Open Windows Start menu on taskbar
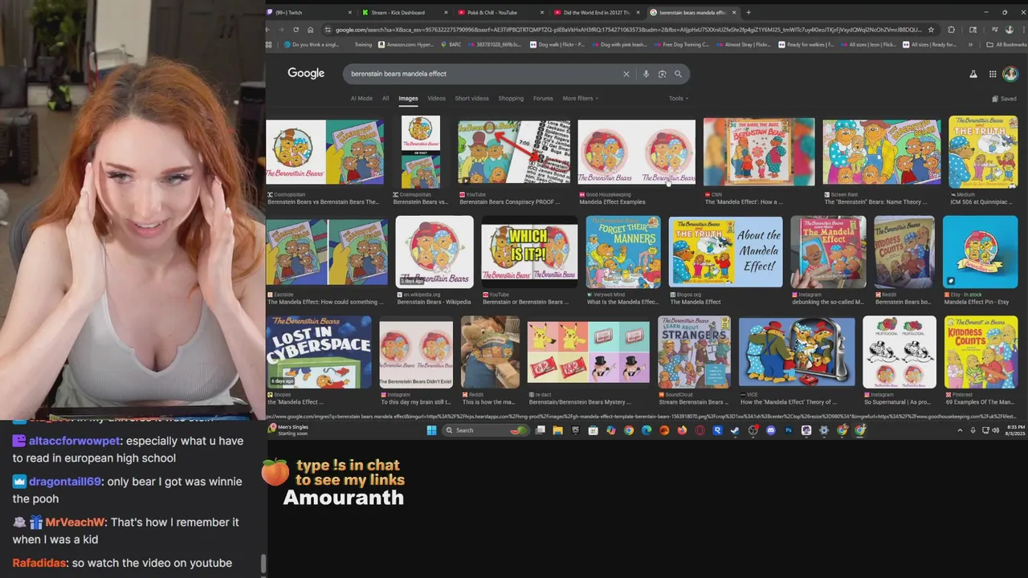 [431, 430]
